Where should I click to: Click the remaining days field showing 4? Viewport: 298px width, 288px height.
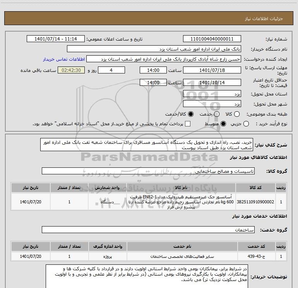pyautogui.click(x=111, y=70)
